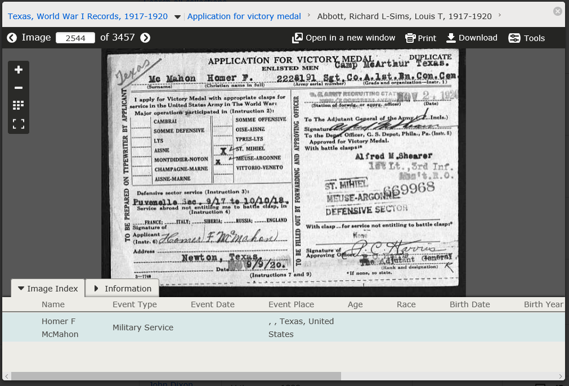Click the horizontal scrollbar thumb of the index
Viewport: 569px width, 386px height.
point(176,376)
